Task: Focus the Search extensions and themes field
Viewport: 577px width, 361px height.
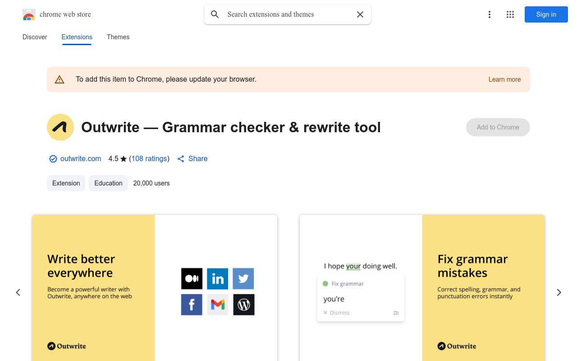Action: point(288,14)
